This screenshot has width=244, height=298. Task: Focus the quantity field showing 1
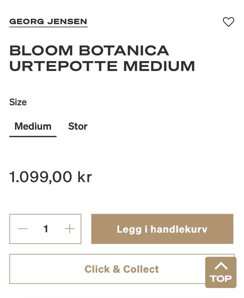pyautogui.click(x=46, y=229)
